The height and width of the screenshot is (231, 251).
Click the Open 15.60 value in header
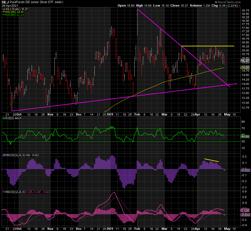pyautogui.click(x=126, y=5)
